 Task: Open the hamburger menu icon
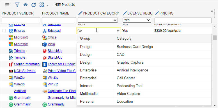click(x=7, y=5)
